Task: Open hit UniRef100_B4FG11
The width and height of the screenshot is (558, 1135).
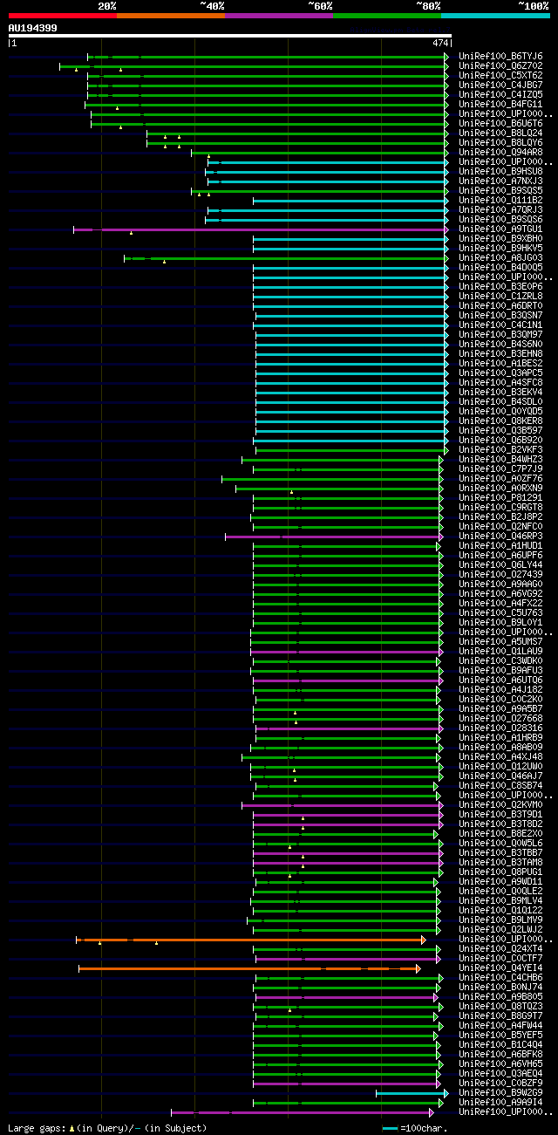Action: [500, 104]
